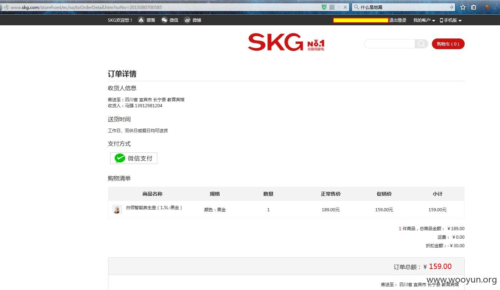Screen dimensions: 500x290
Task: Click the 寄送至 address line under 收货人信息
Action: 146,100
